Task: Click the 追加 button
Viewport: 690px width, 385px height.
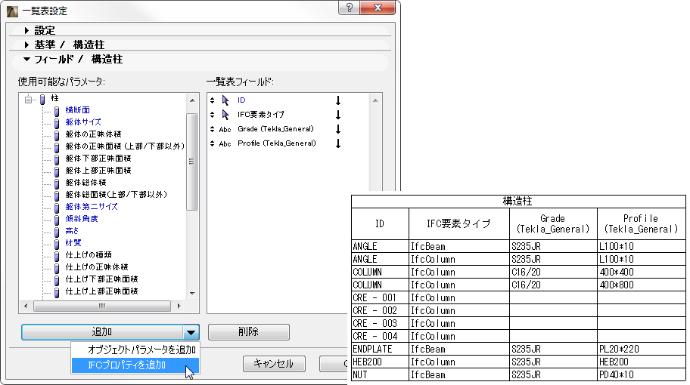Action: pyautogui.click(x=102, y=332)
